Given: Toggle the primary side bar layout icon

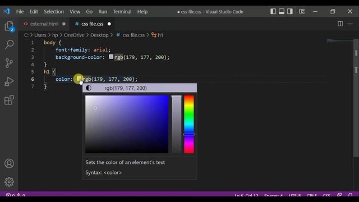Looking at the screenshot, I should [273, 11].
